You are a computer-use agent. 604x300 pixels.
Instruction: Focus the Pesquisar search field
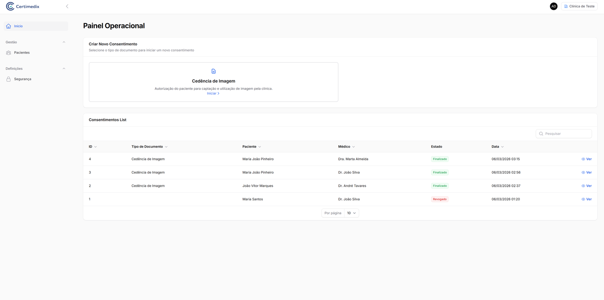(566, 134)
